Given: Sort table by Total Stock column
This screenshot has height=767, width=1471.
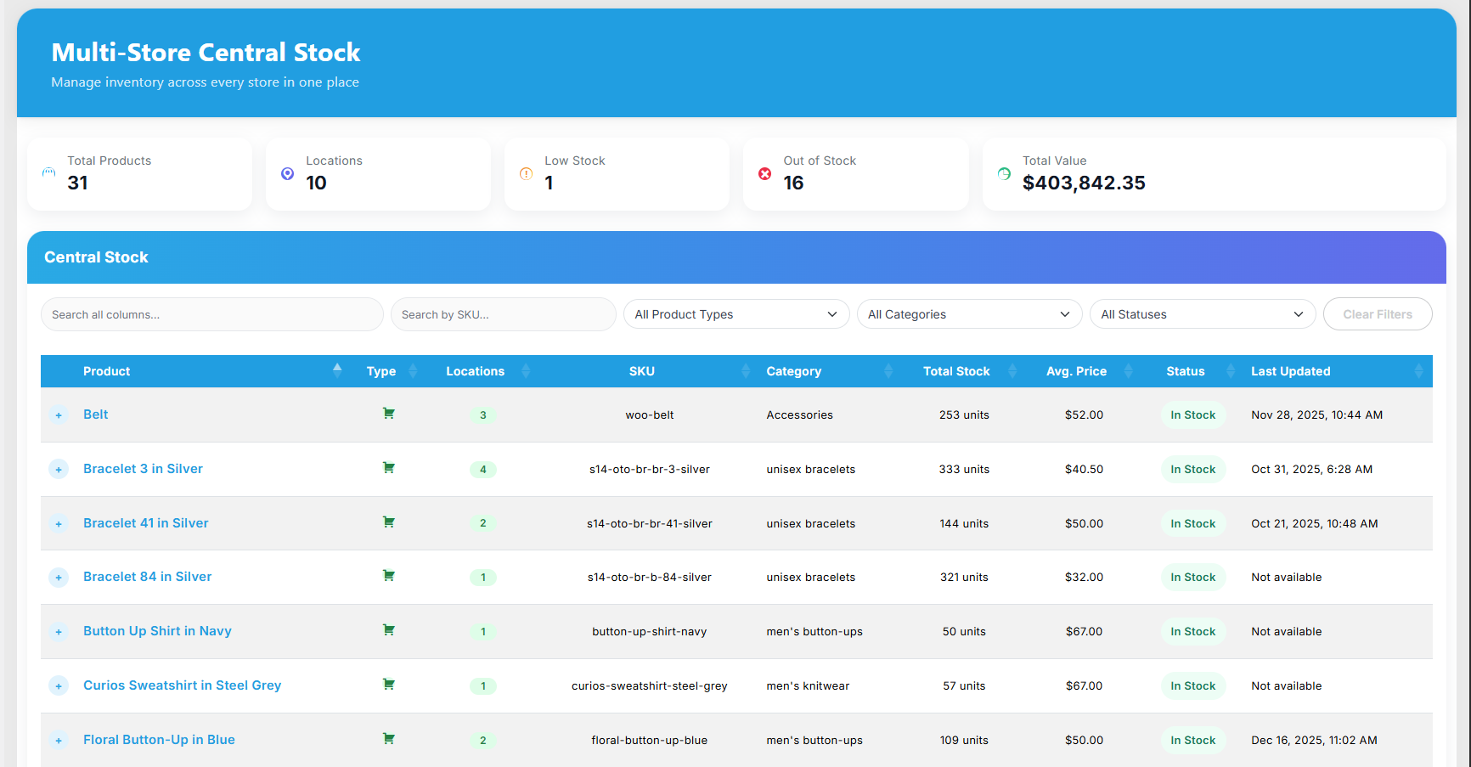Looking at the screenshot, I should point(956,371).
